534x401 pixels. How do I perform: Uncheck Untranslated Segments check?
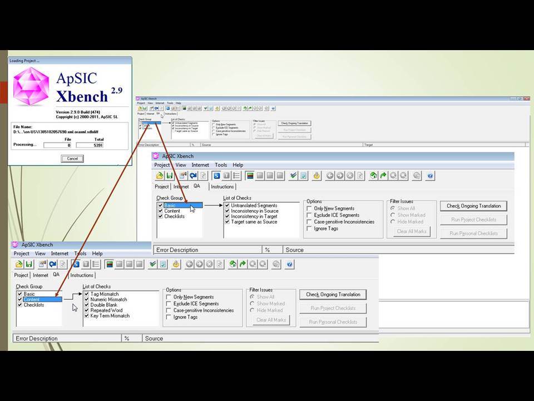coord(227,206)
